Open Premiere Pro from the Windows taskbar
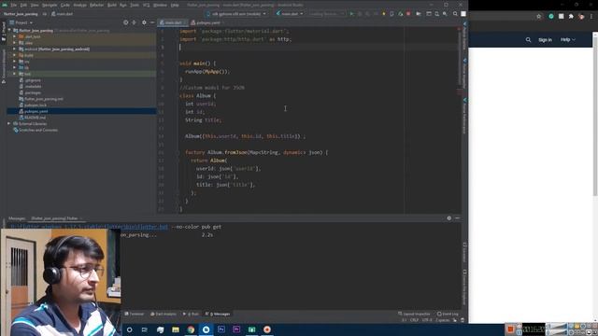The width and height of the screenshot is (598, 336). [x=236, y=329]
